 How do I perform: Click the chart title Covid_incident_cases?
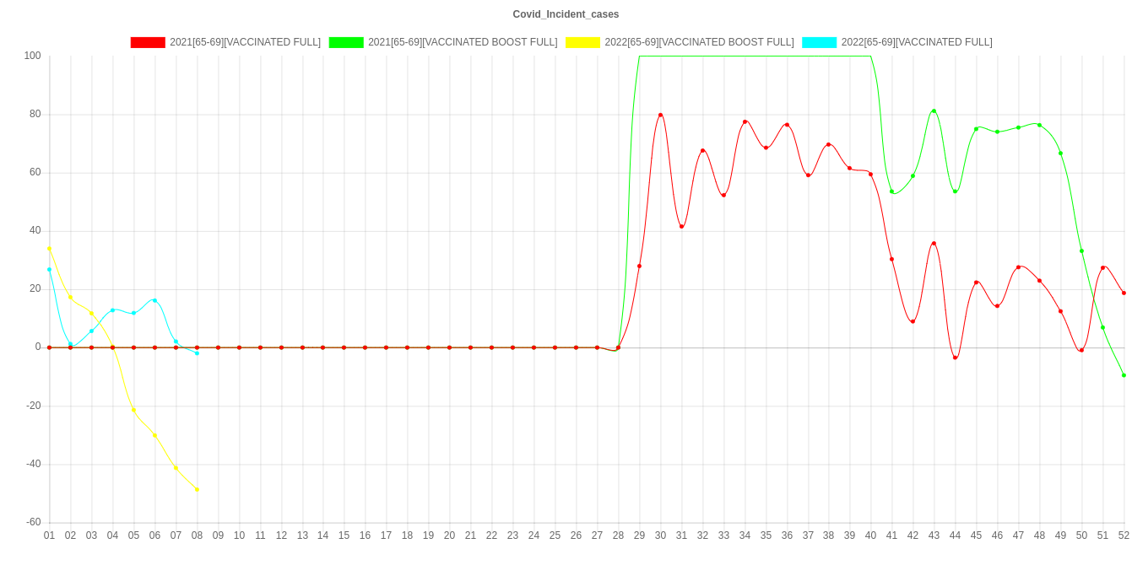(x=566, y=14)
